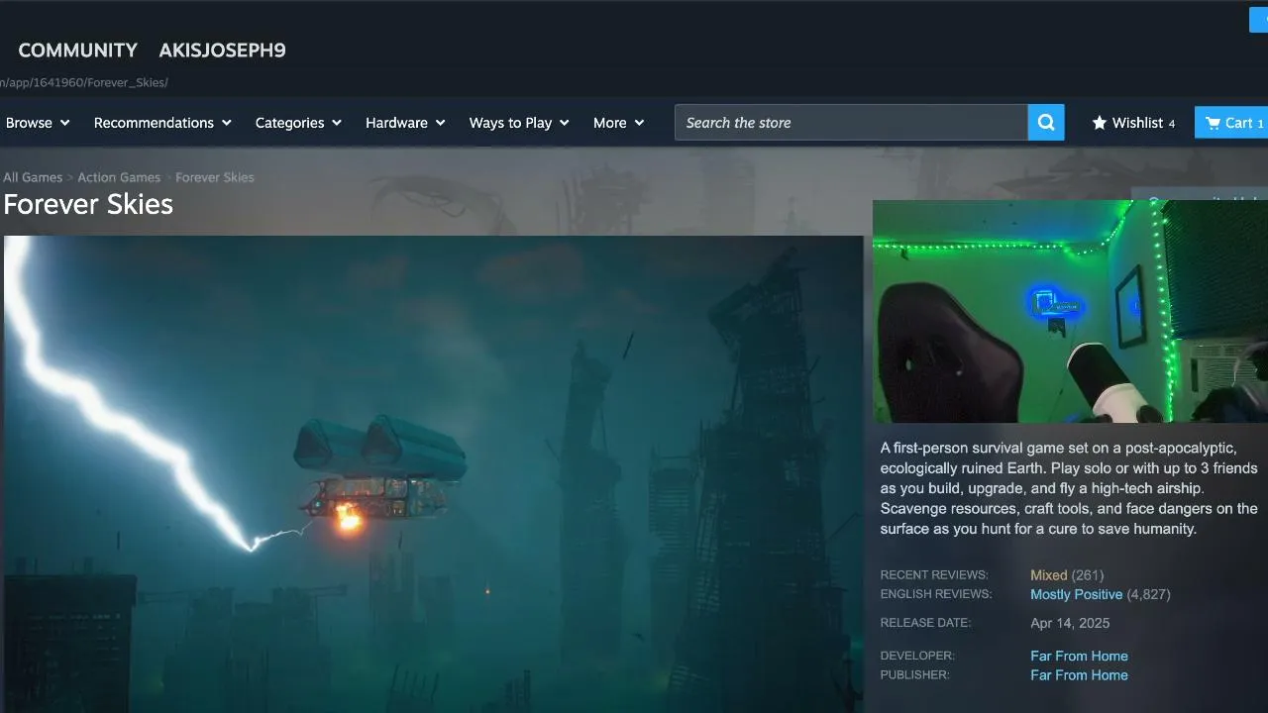Open the AKISJOSEPH9 profile menu
This screenshot has width=1268, height=713.
coord(222,51)
